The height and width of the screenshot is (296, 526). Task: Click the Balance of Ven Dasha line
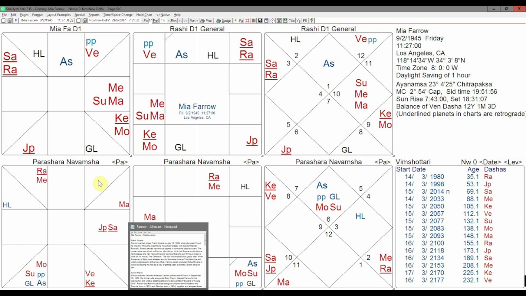click(446, 106)
